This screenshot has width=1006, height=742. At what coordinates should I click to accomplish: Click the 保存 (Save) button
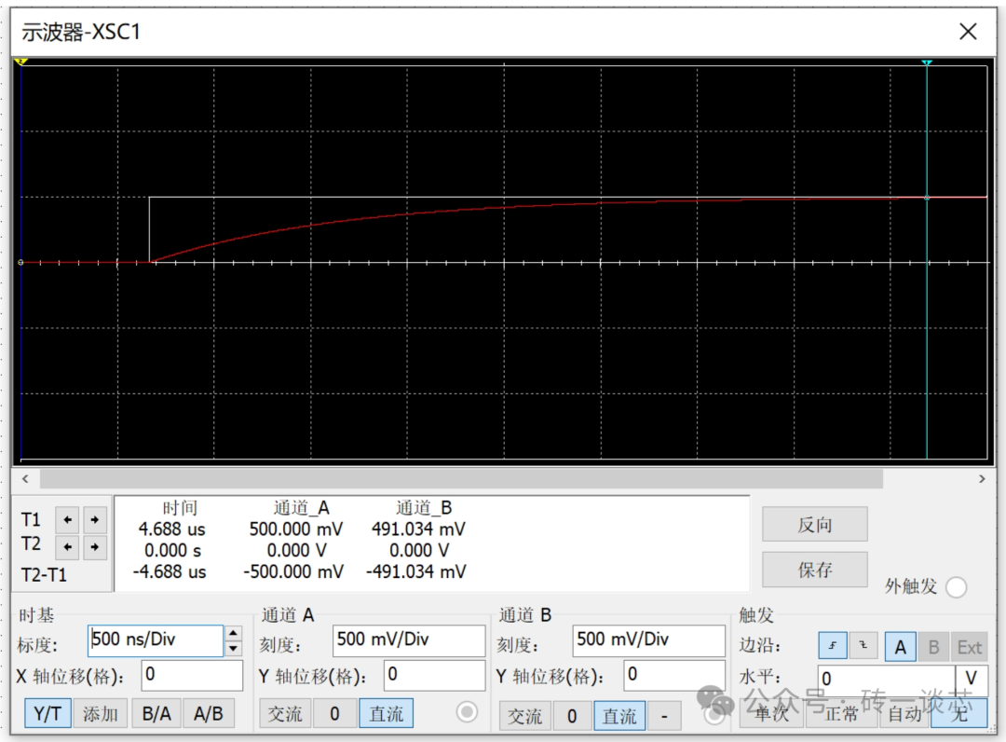(815, 570)
